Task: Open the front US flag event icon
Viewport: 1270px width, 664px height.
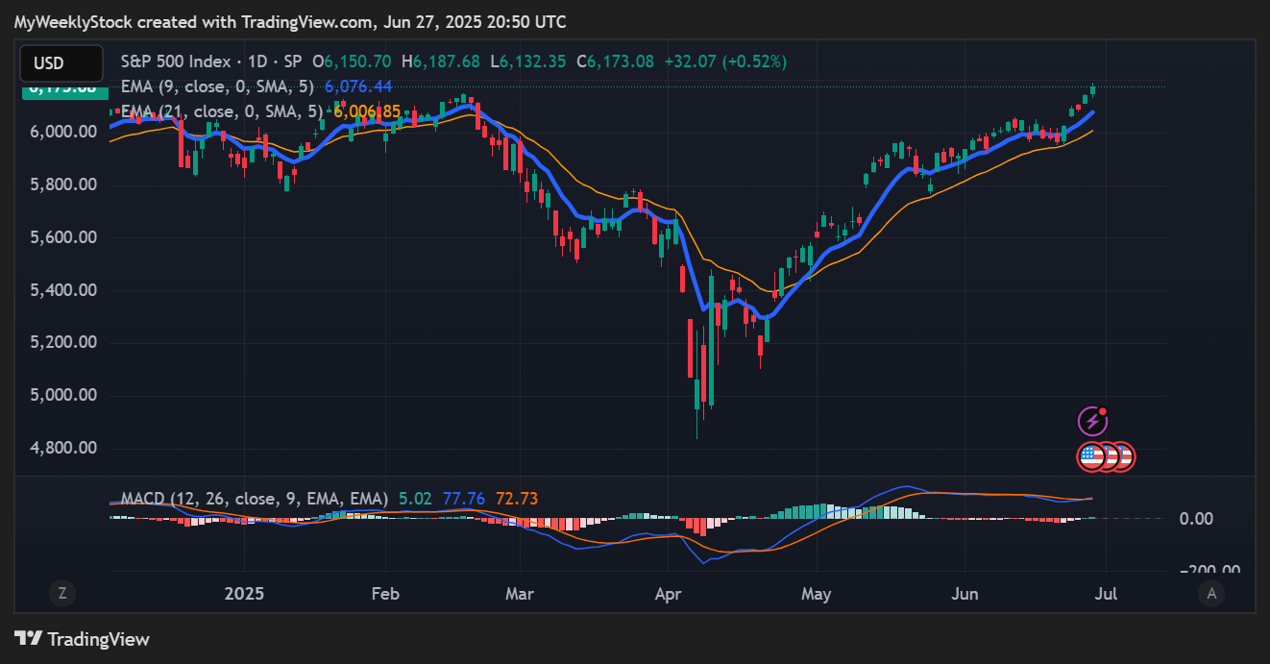Action: coord(1091,456)
